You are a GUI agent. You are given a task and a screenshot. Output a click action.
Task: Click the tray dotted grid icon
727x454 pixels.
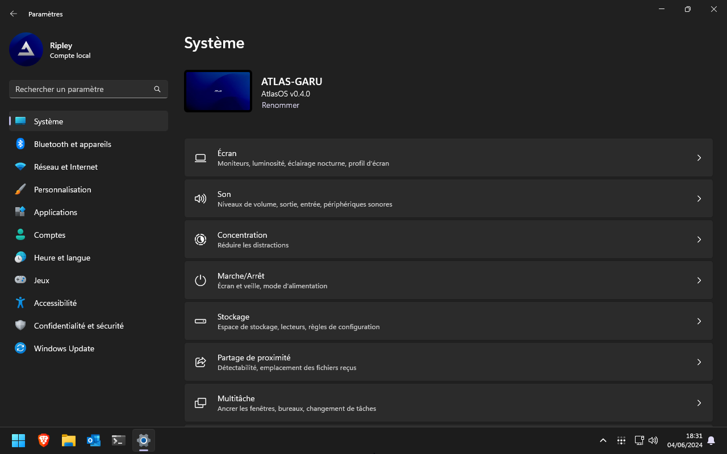[x=621, y=440]
